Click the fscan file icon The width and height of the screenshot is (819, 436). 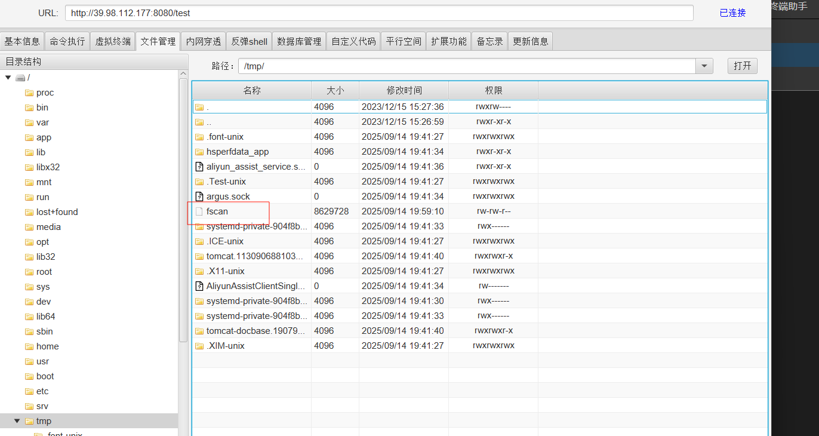coord(199,211)
